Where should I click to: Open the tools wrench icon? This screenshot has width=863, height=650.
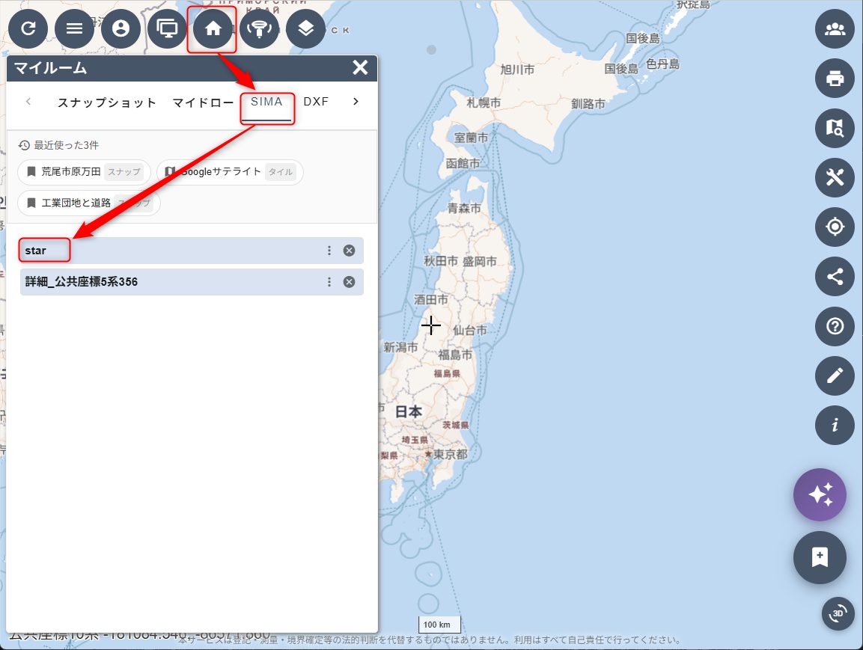pos(835,177)
